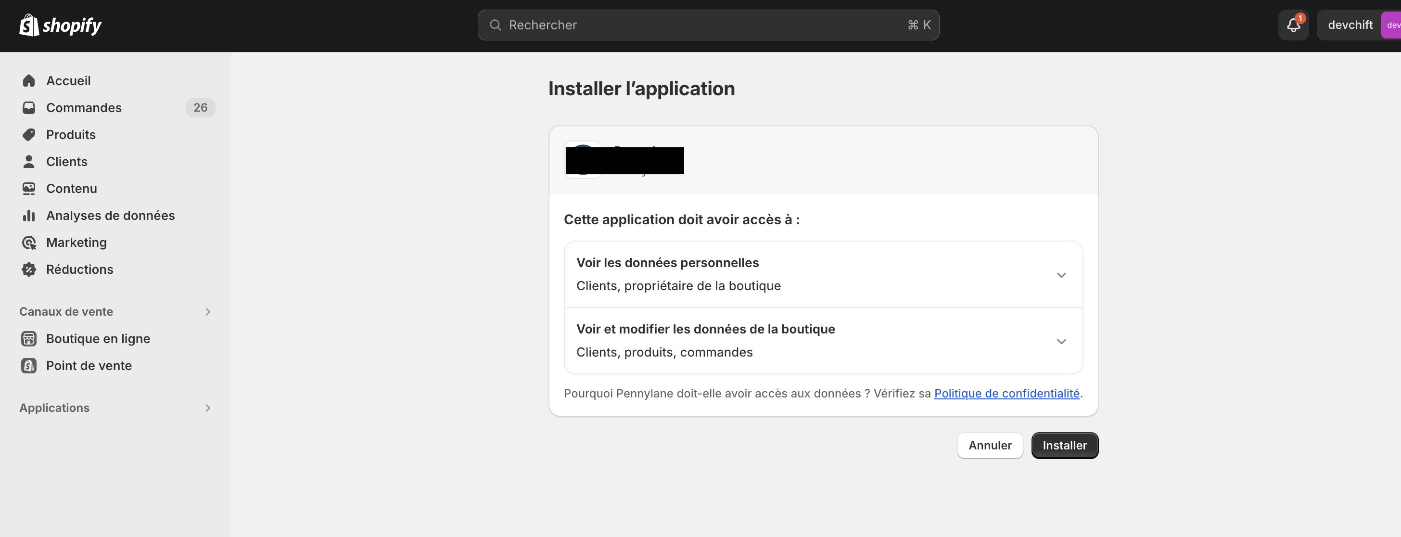
Task: Open the Marketing menu item
Action: coord(76,243)
